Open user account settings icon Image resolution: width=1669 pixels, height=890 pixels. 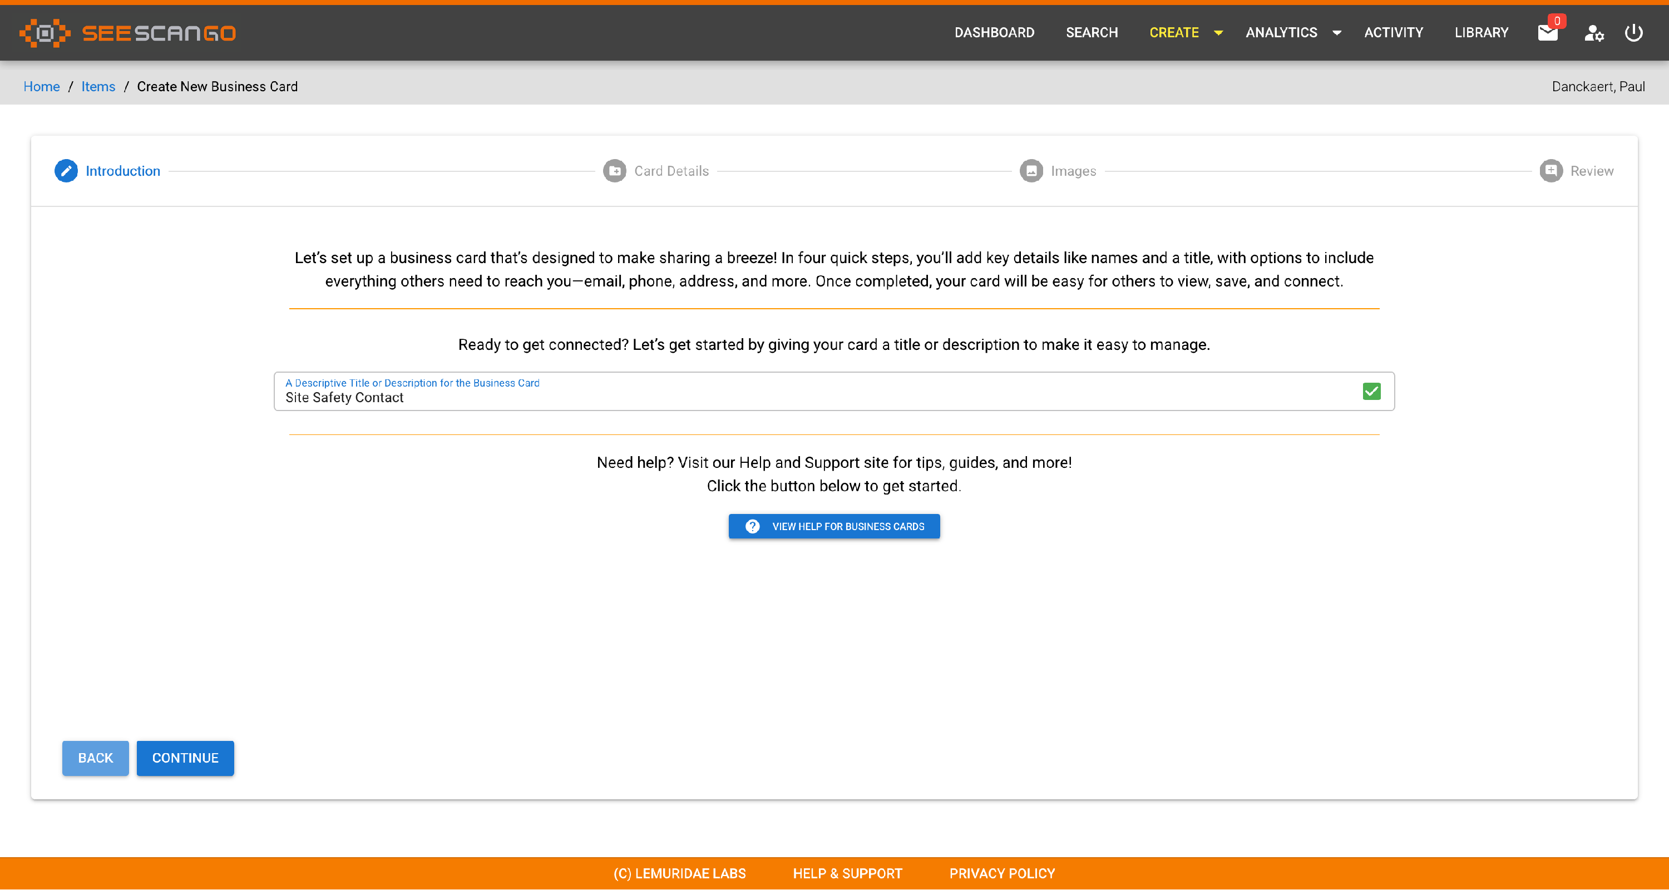pos(1593,32)
